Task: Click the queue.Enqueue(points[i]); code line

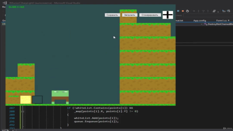Action: point(96,122)
